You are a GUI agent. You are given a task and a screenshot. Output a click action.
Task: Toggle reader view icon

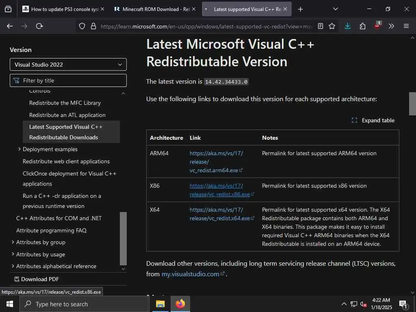tap(321, 26)
